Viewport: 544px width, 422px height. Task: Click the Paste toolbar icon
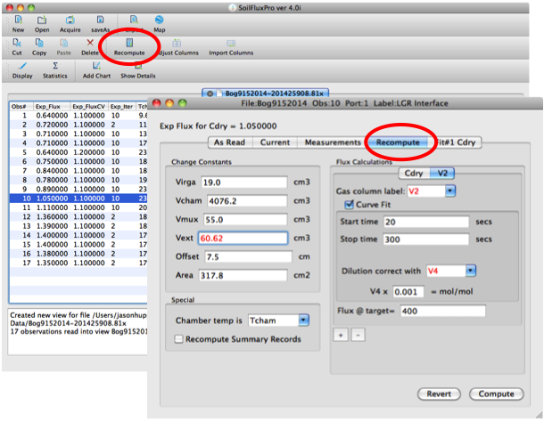click(x=63, y=47)
